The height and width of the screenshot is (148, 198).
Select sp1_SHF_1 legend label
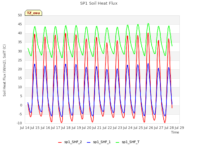102,142
